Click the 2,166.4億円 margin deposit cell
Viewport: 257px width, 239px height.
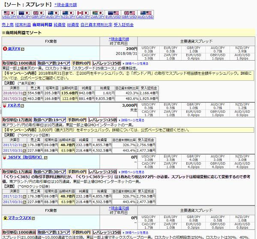point(149,93)
